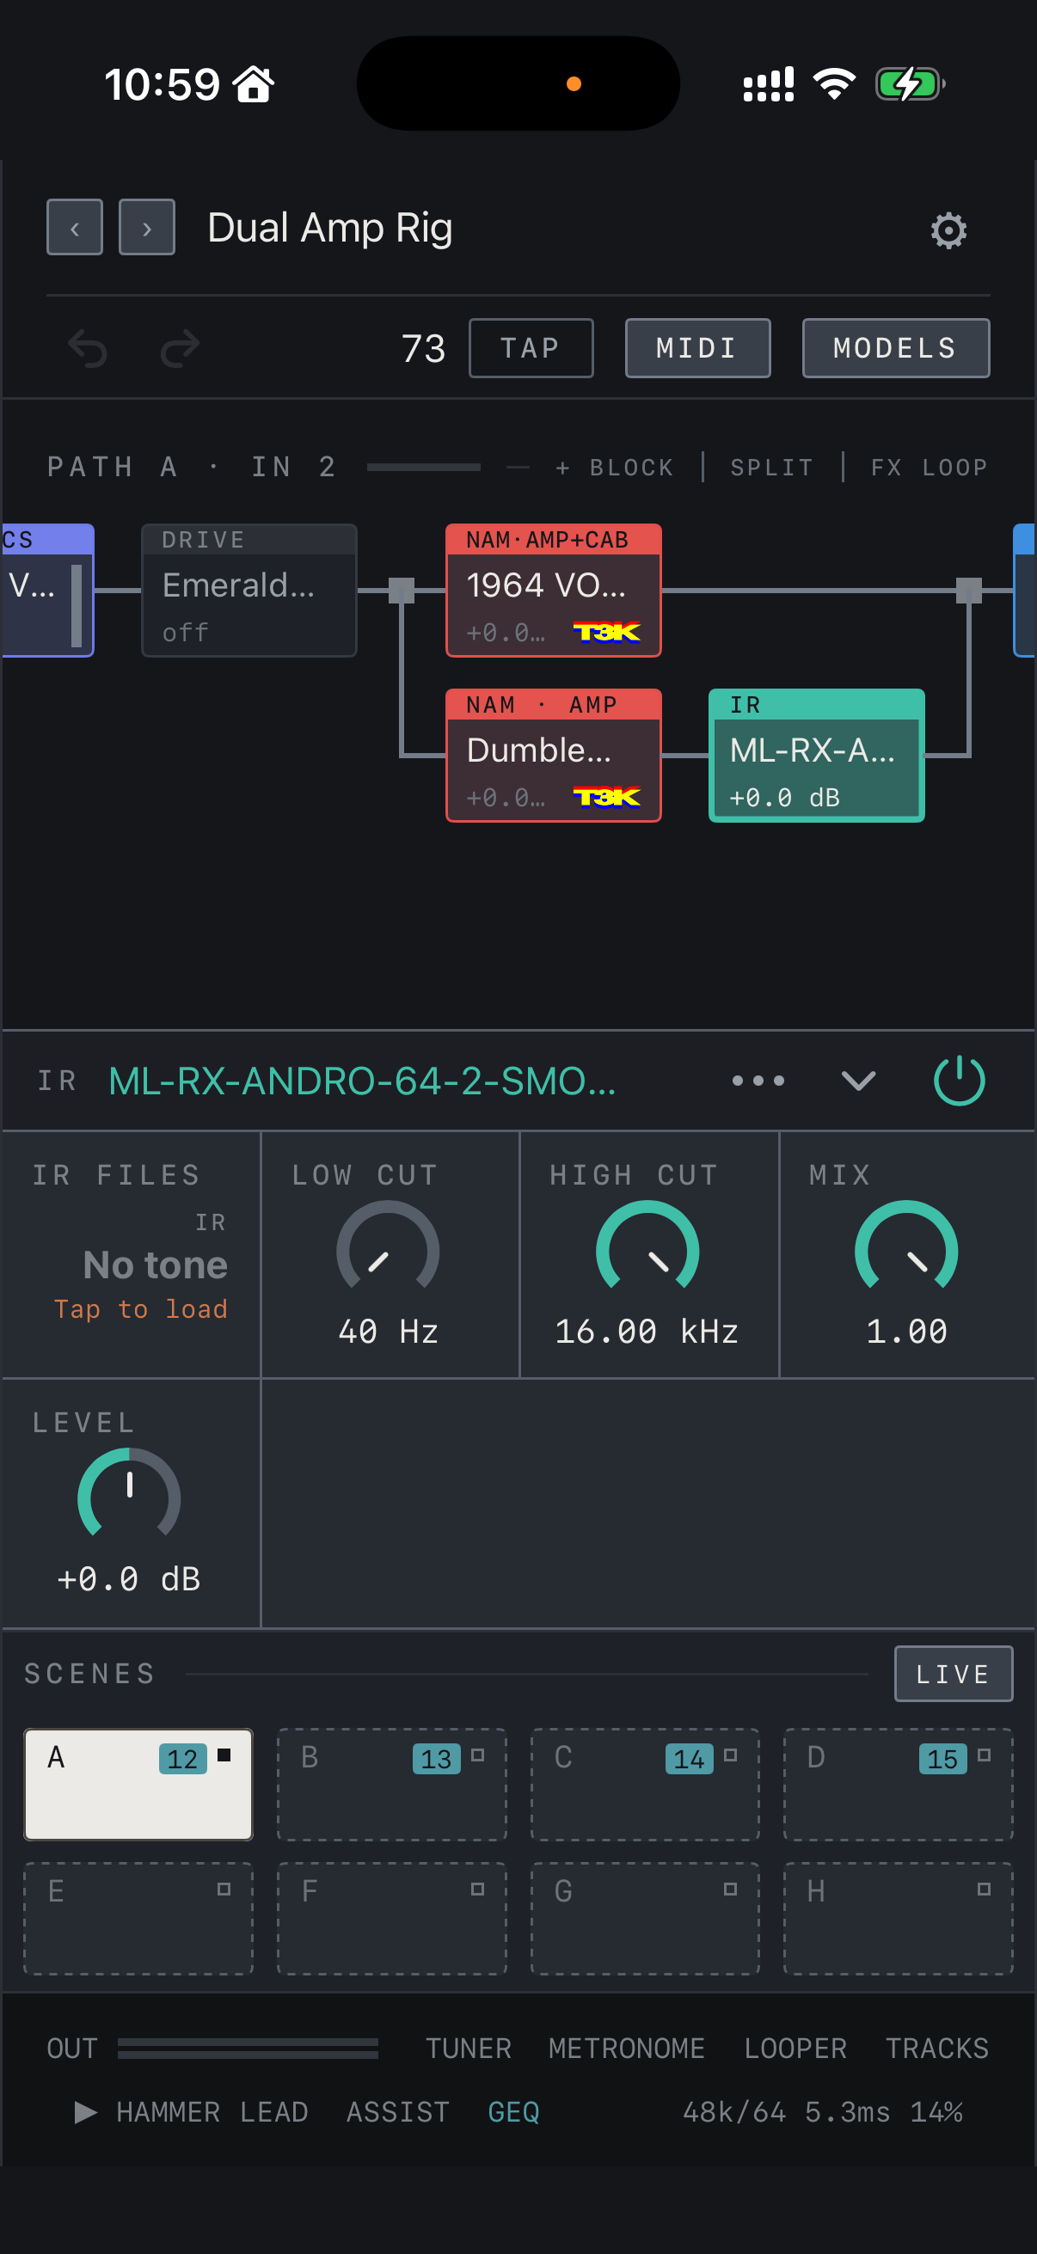Toggle the square indicator on scene A
1037x2254 pixels.
[224, 1755]
